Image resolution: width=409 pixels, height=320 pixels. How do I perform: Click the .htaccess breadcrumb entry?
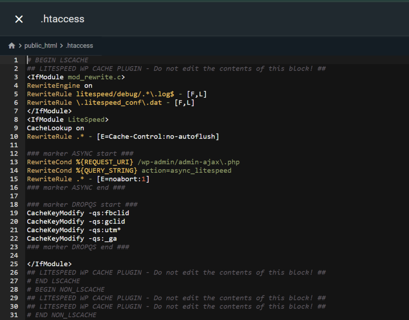coord(79,45)
